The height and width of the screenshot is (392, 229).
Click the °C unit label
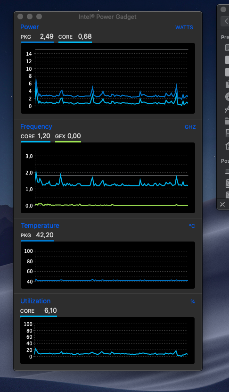pyautogui.click(x=192, y=226)
